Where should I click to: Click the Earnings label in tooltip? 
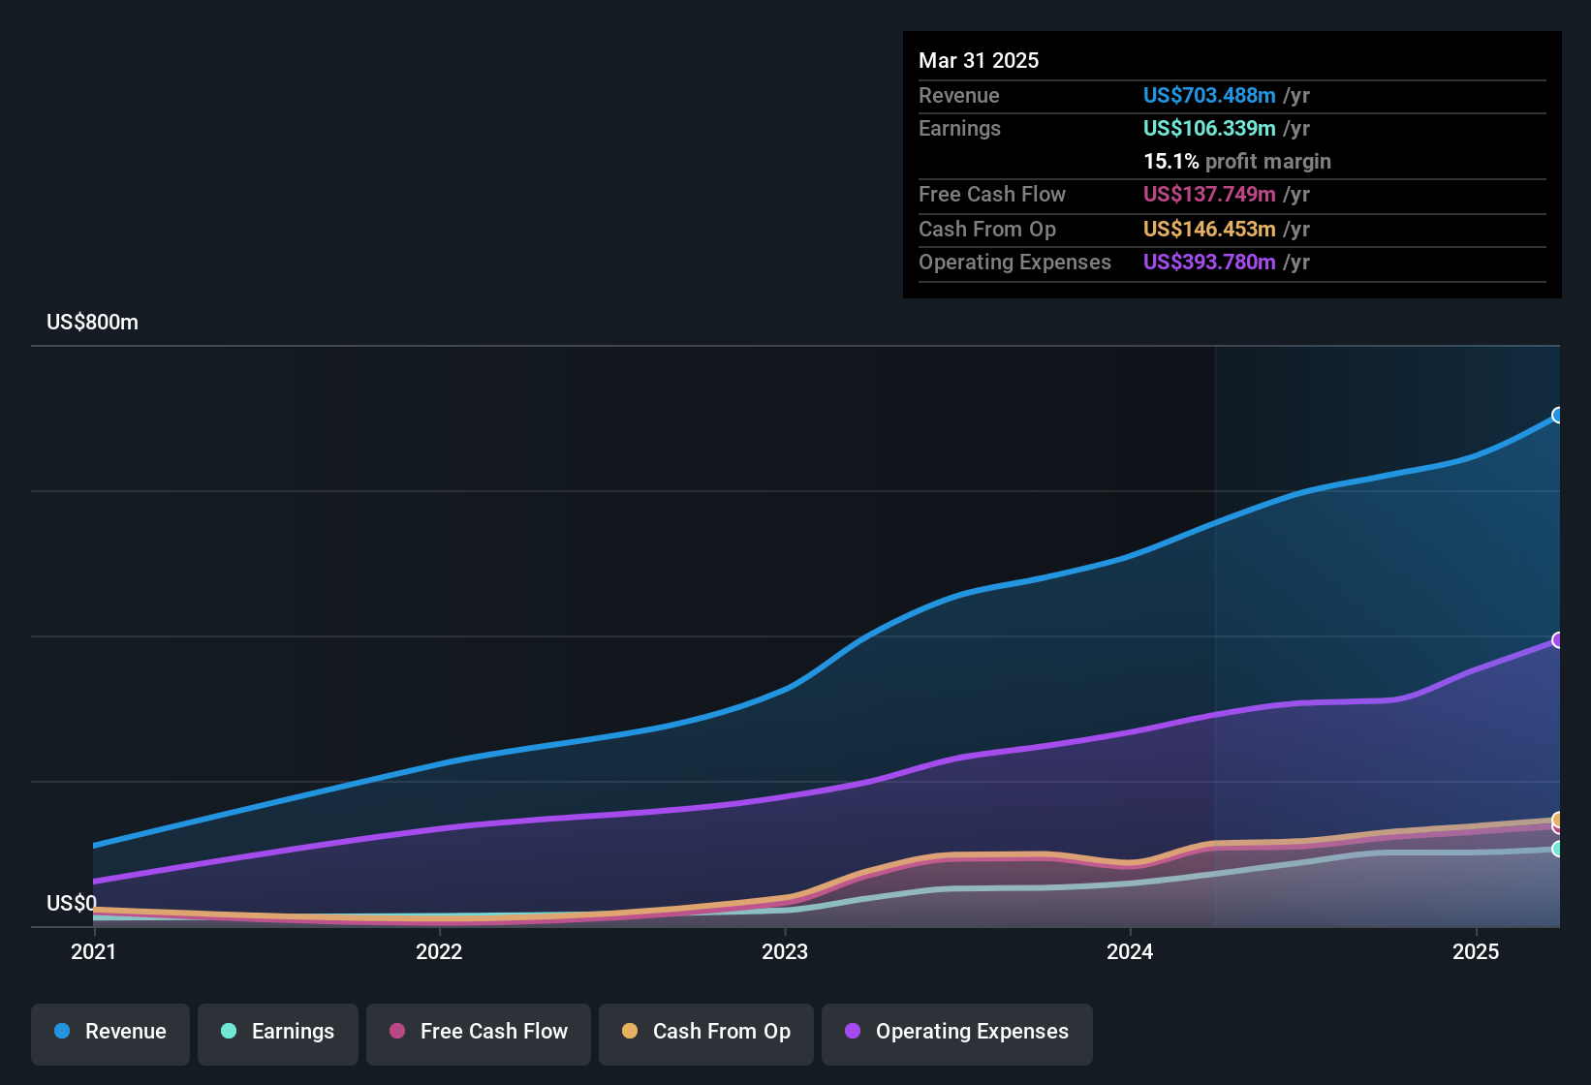click(959, 128)
